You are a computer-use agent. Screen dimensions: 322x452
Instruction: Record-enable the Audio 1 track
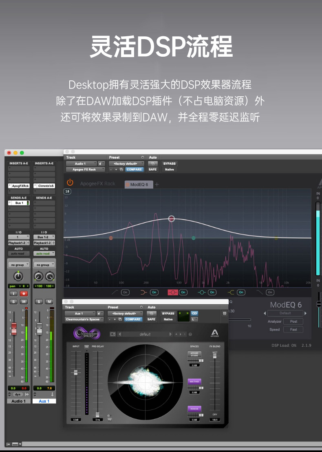tap(24, 294)
